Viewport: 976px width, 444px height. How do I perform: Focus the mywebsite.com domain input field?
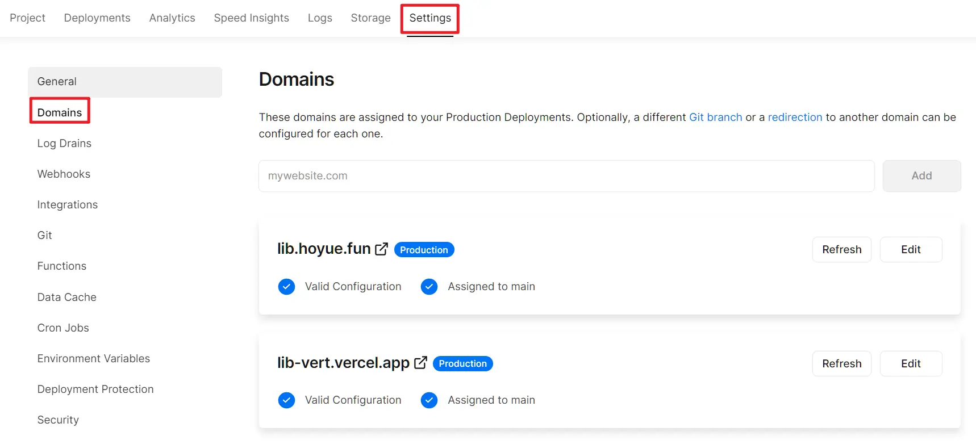[566, 176]
